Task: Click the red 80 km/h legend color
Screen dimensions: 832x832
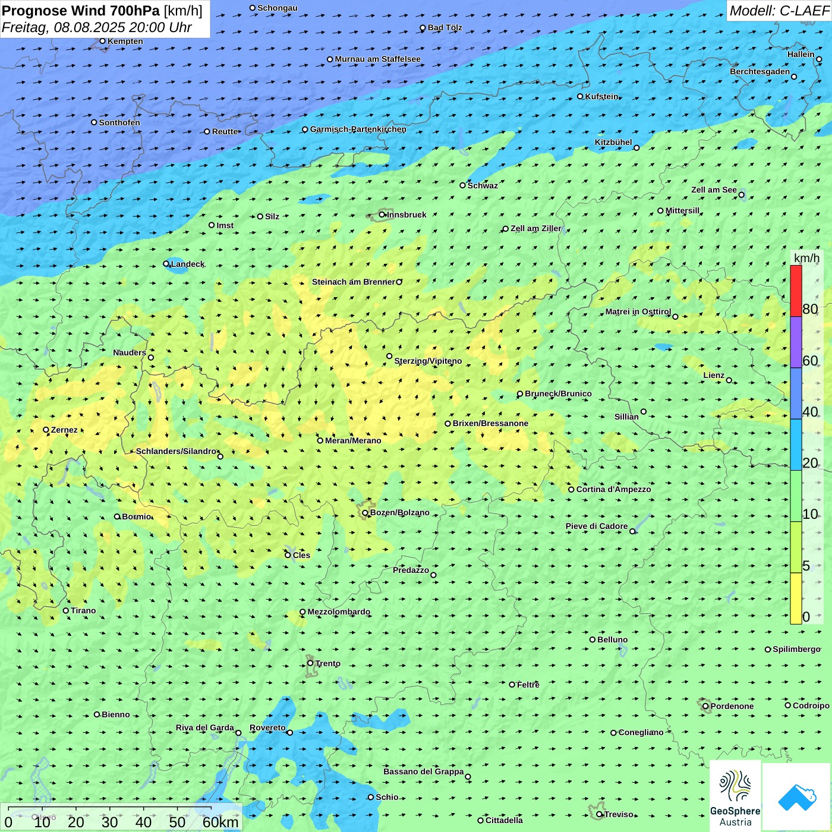Action: coord(796,291)
